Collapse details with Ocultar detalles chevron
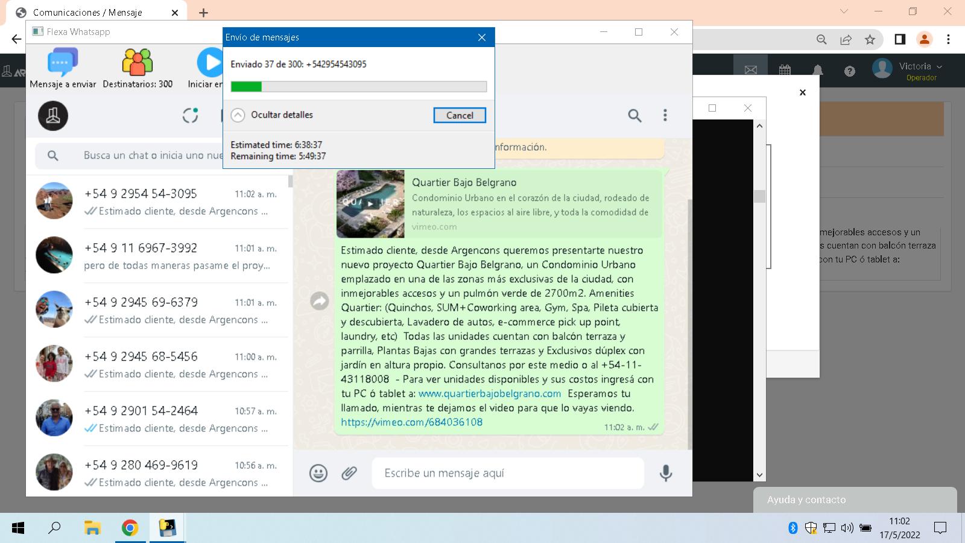The width and height of the screenshot is (965, 543). 238,115
